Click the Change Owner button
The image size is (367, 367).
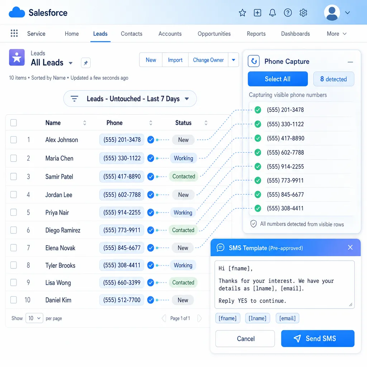click(208, 60)
